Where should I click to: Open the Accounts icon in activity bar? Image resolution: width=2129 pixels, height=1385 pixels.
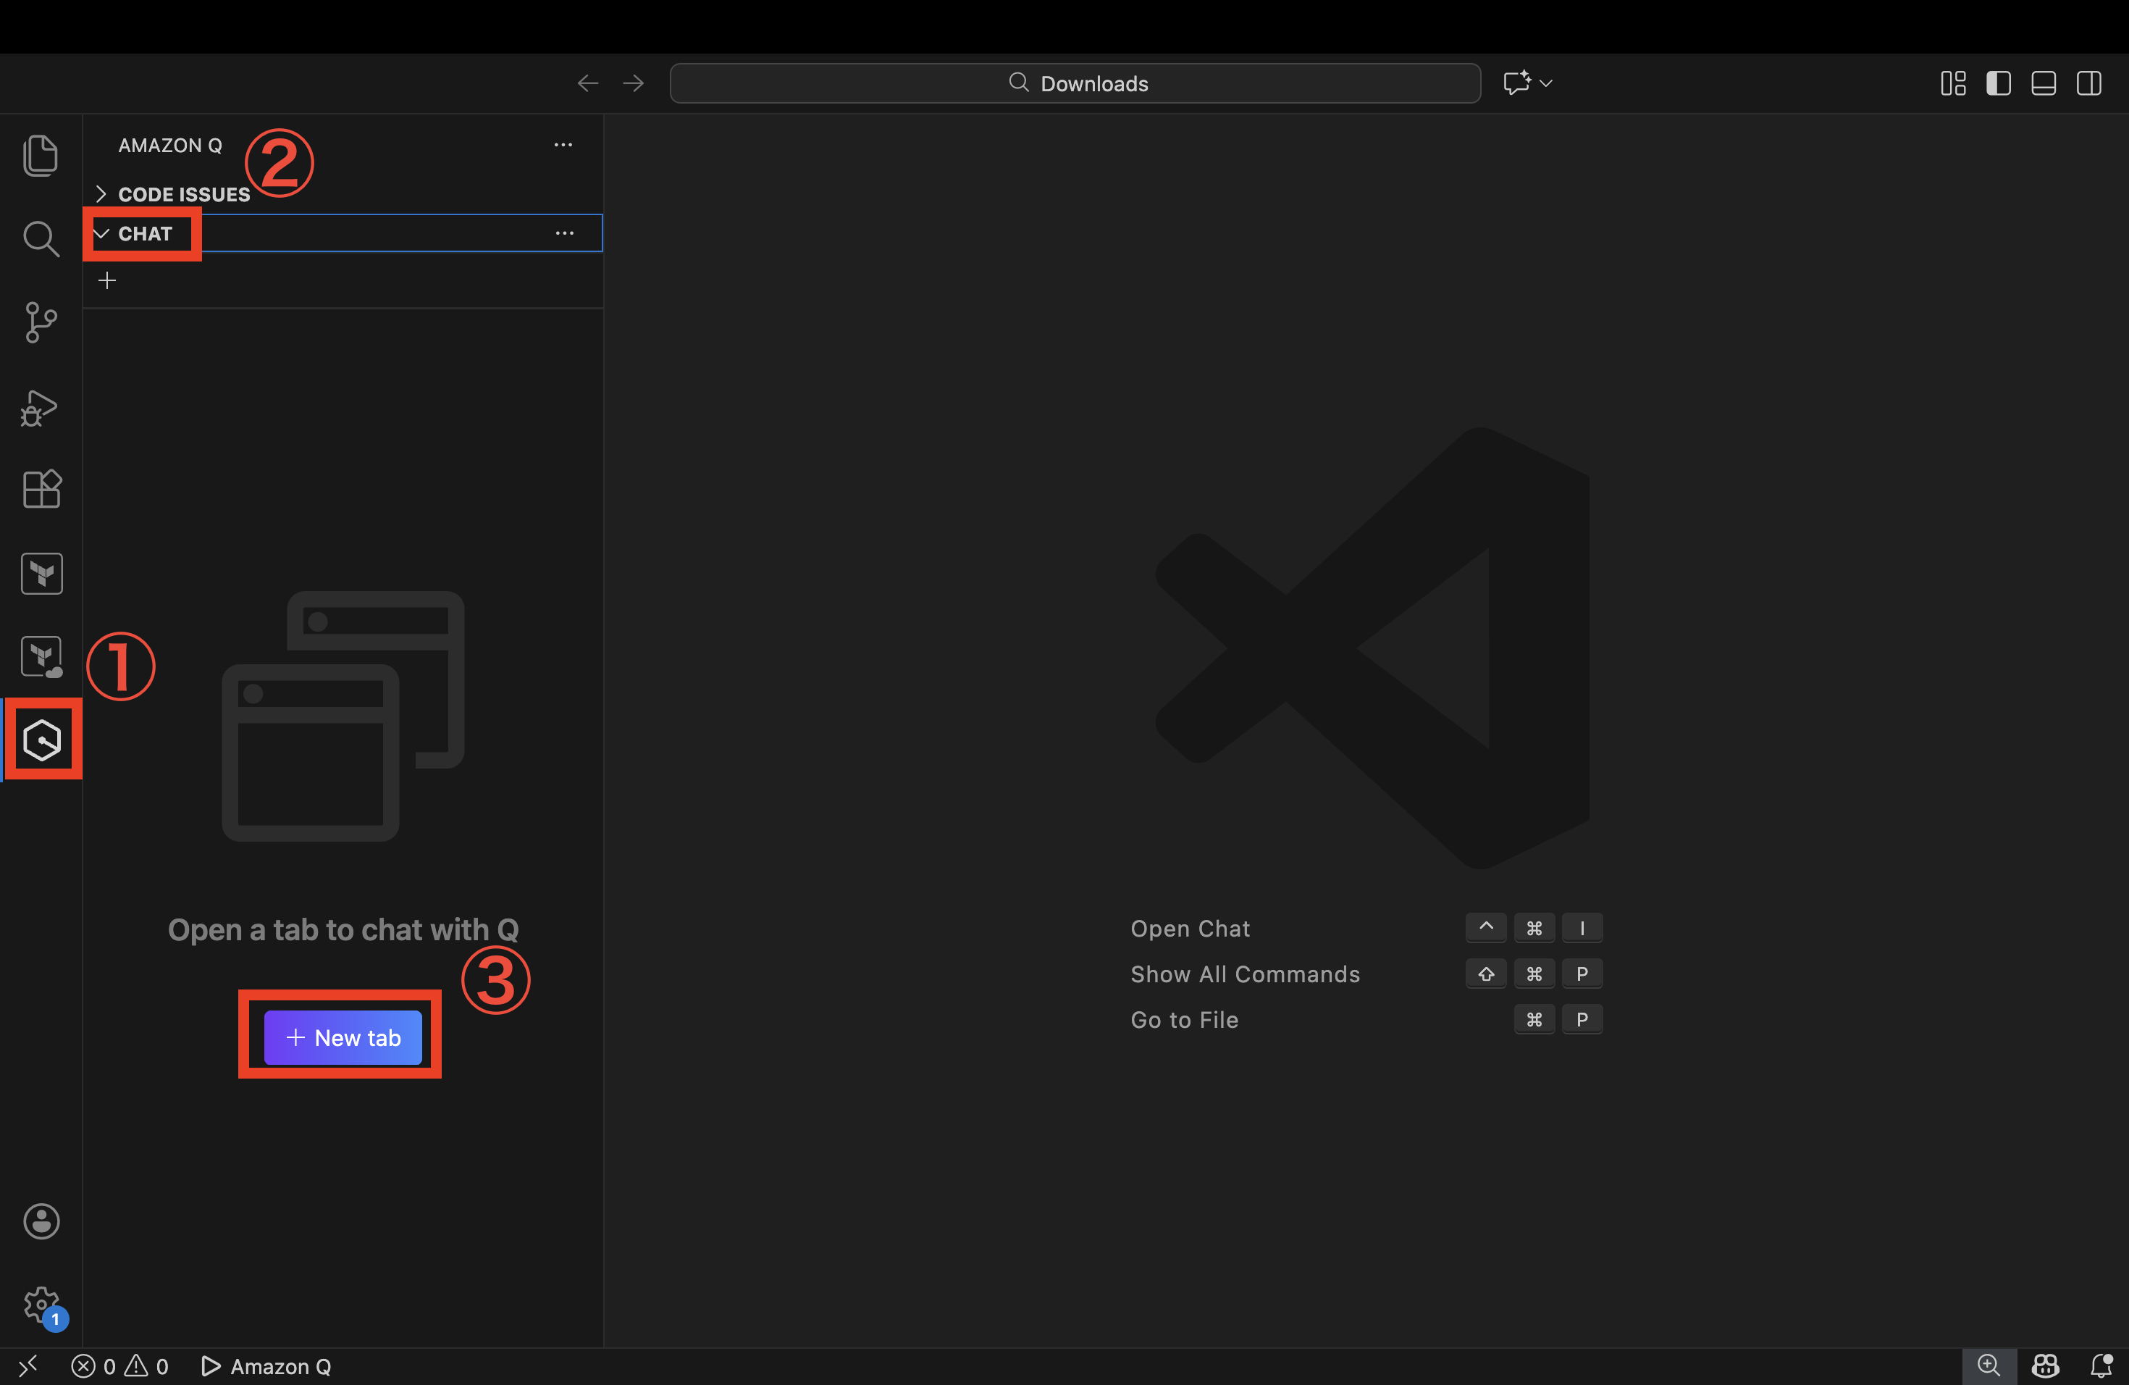click(41, 1221)
